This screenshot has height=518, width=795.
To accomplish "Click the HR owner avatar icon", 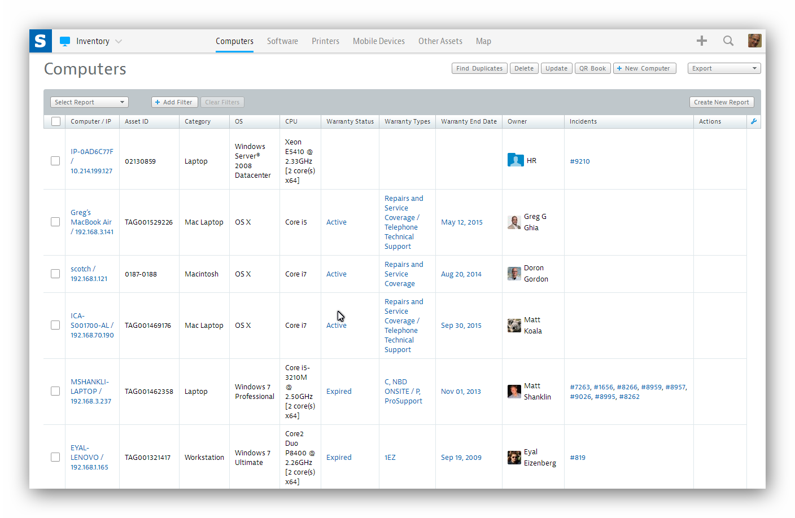I will (515, 160).
